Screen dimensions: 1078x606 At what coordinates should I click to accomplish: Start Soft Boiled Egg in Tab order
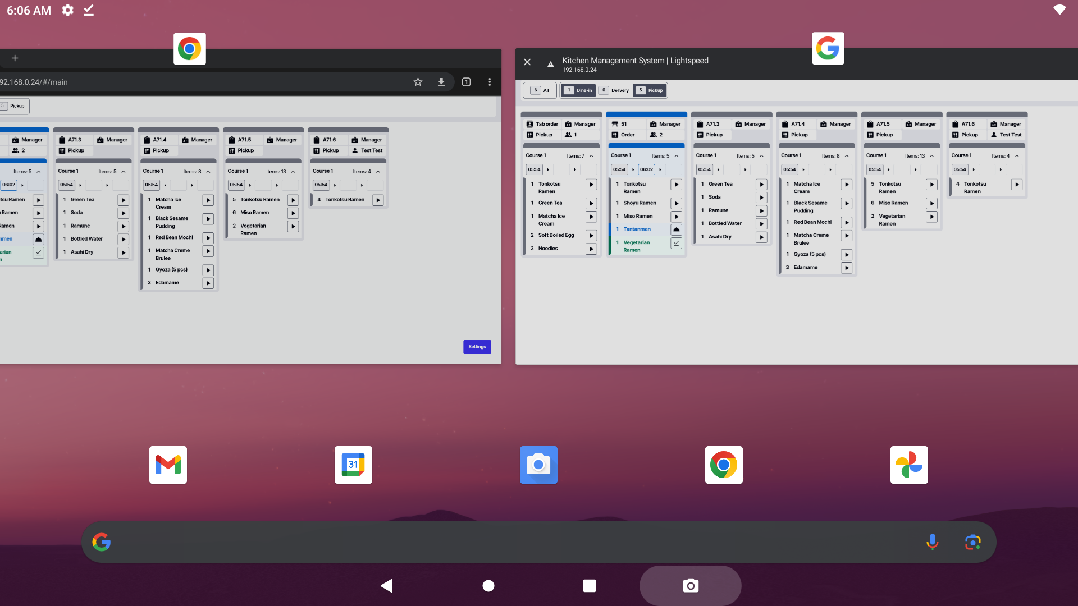pyautogui.click(x=591, y=236)
